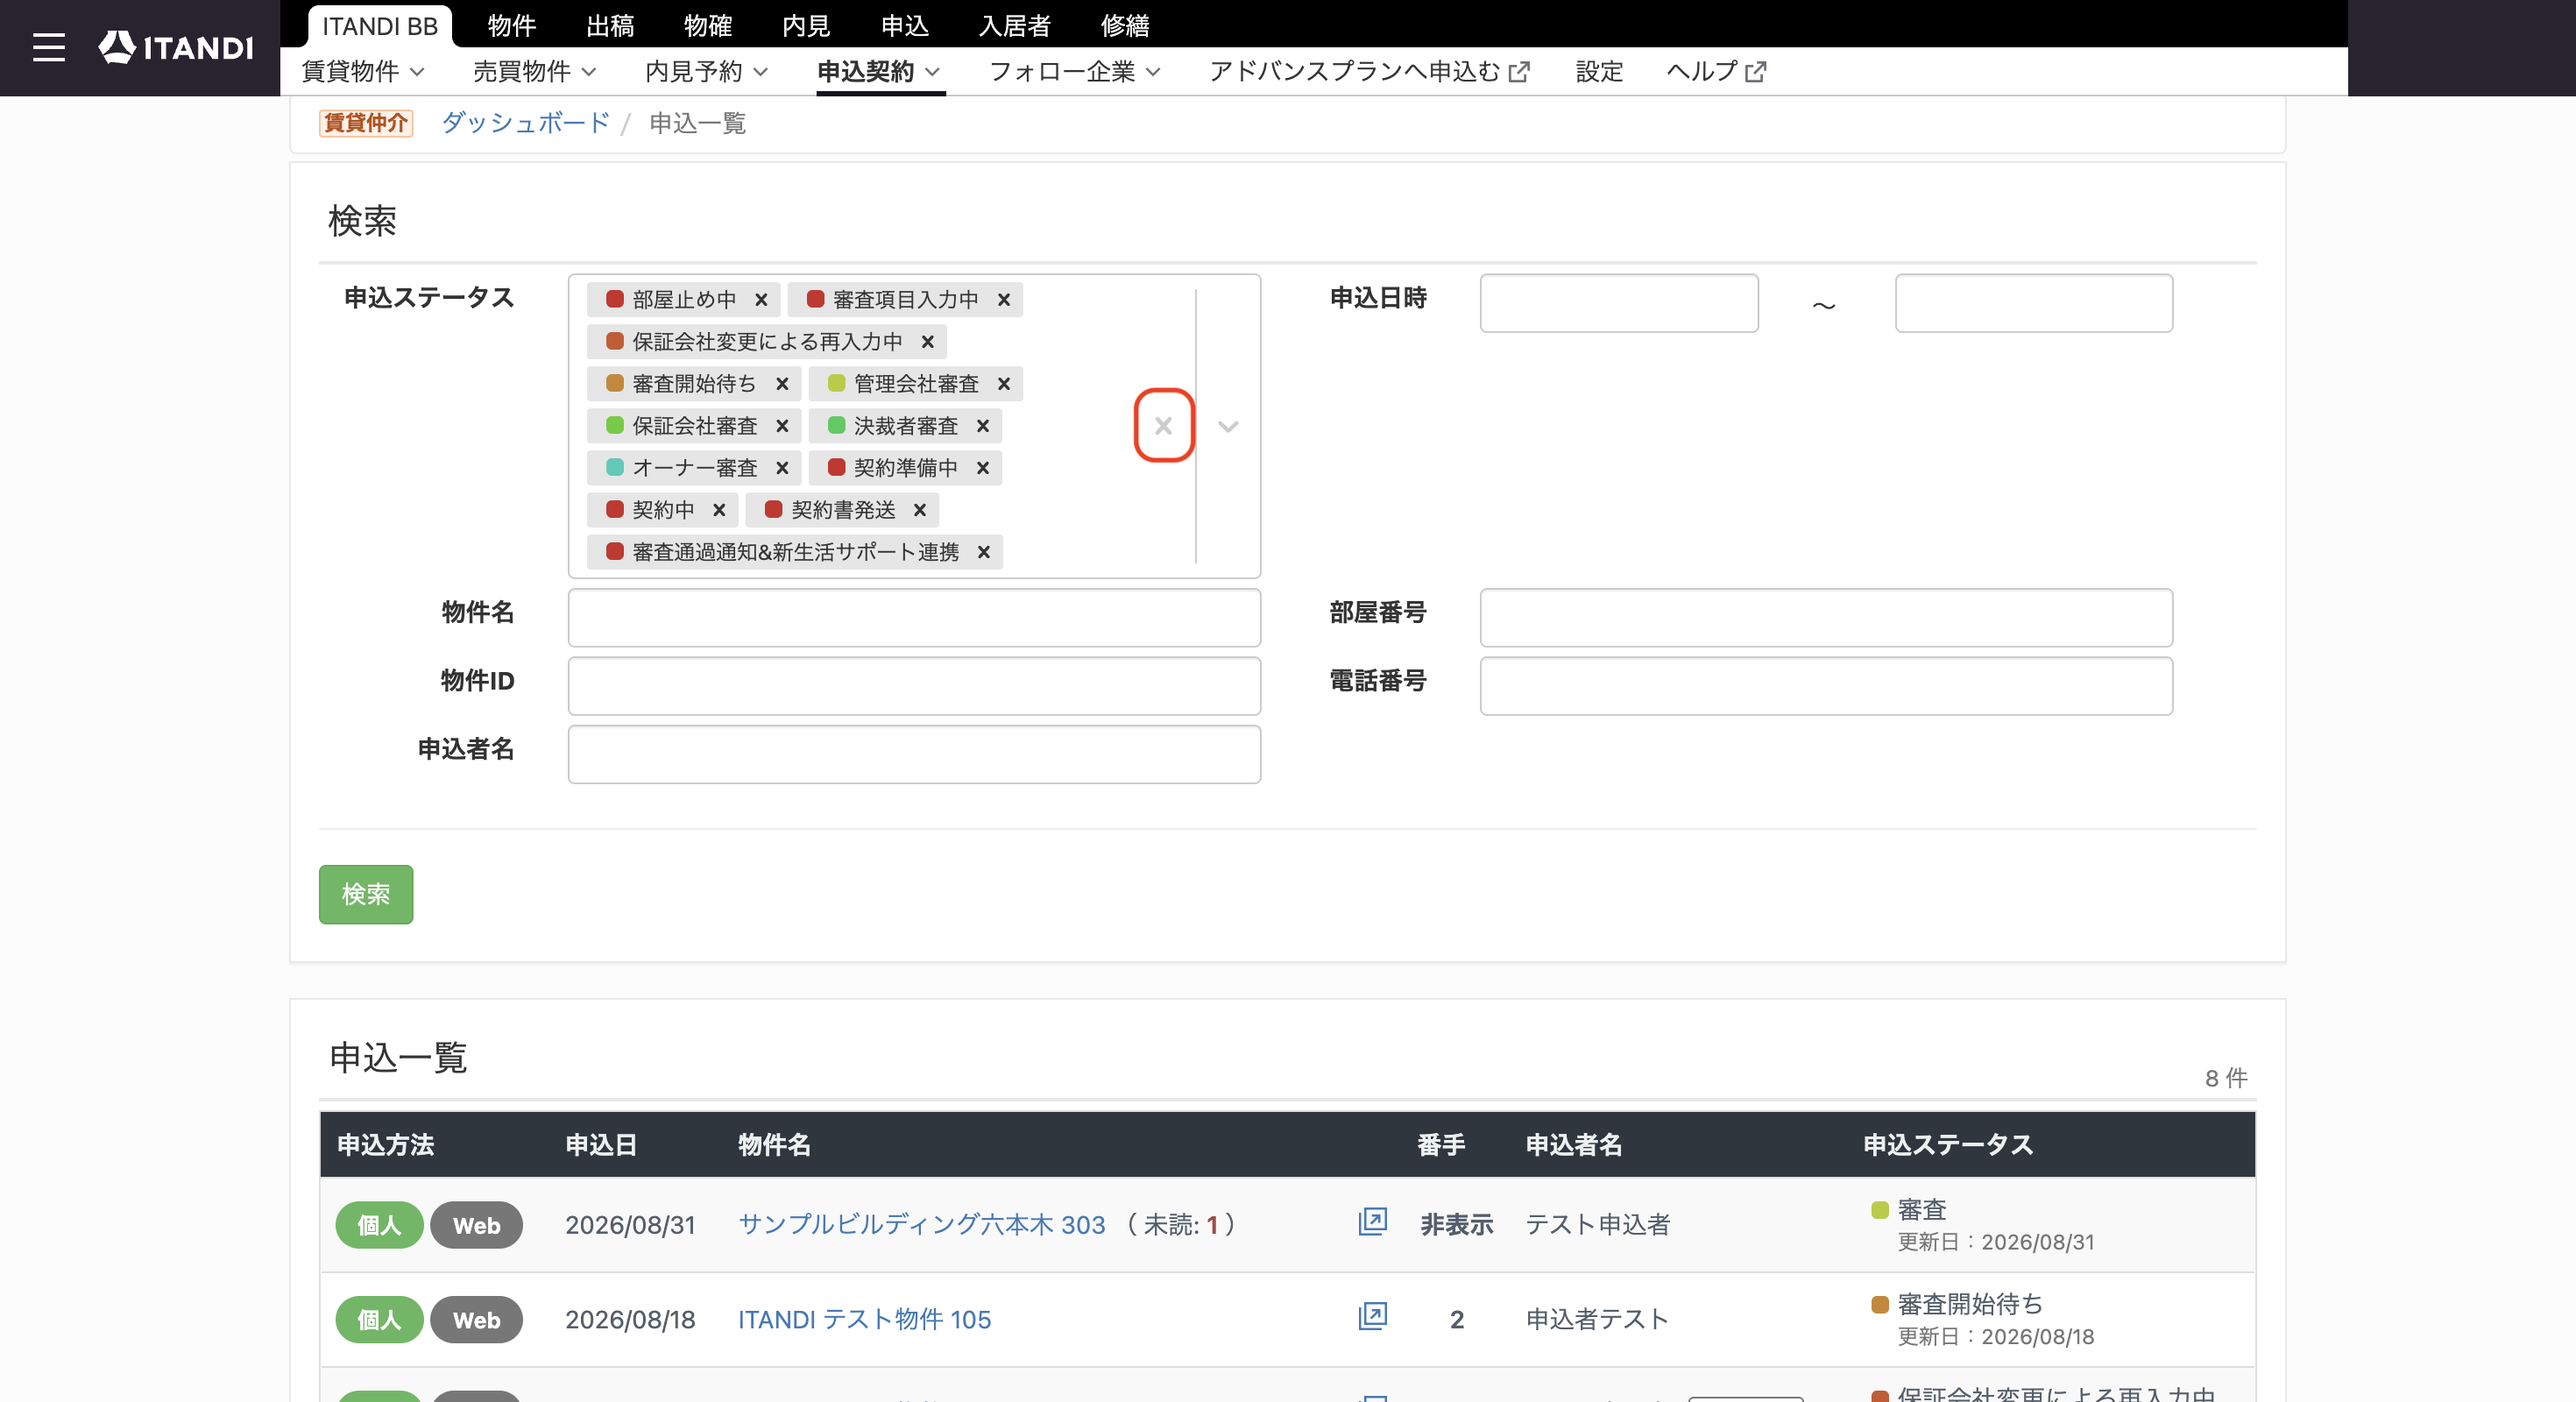The width and height of the screenshot is (2576, 1402).
Task: Click the 物件名 input field
Action: tap(914, 617)
